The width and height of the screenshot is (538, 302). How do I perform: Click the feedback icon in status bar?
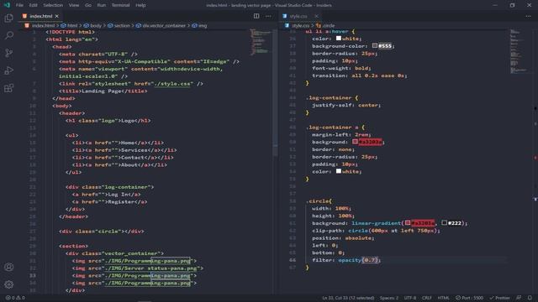click(x=519, y=298)
